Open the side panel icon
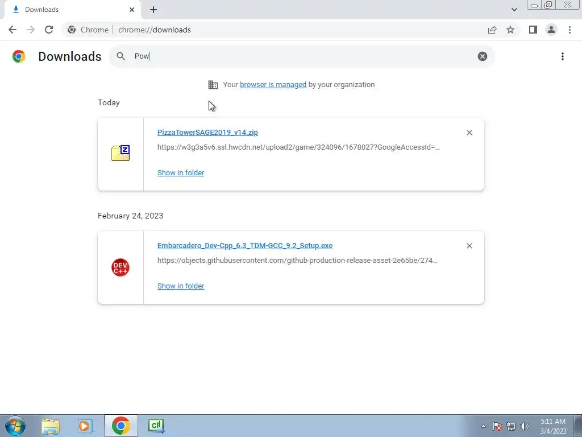 point(533,30)
